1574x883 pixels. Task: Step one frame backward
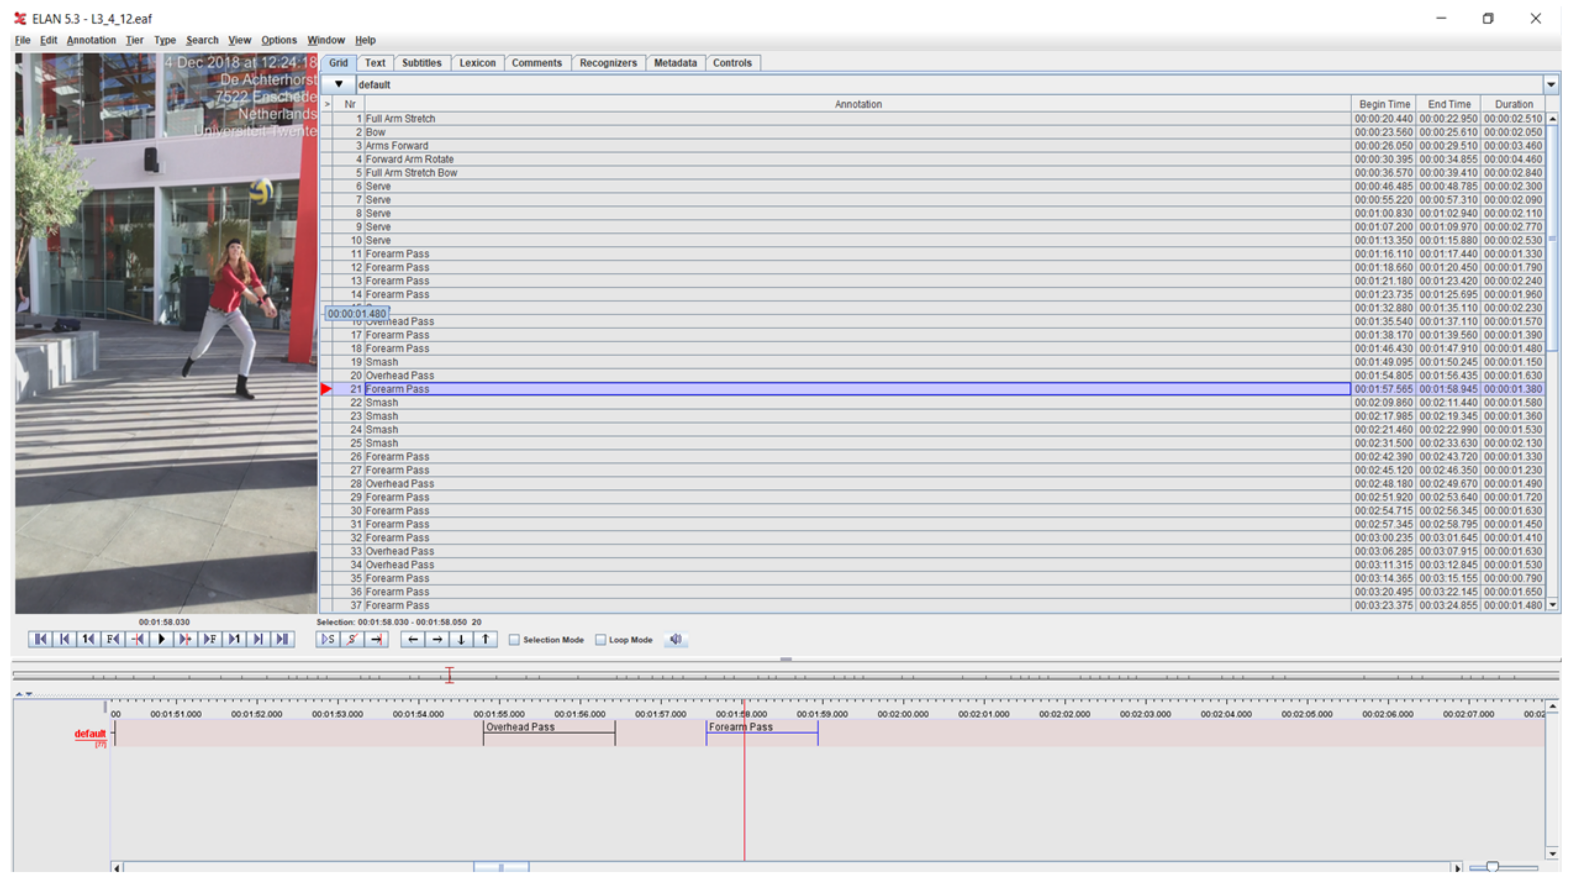(x=112, y=639)
